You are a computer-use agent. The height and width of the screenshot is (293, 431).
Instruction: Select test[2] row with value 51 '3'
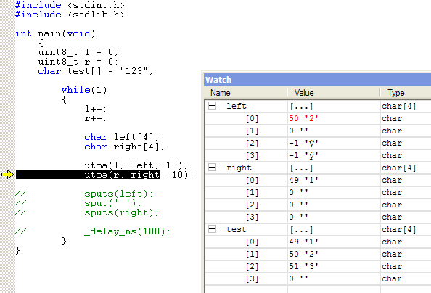[x=318, y=266]
